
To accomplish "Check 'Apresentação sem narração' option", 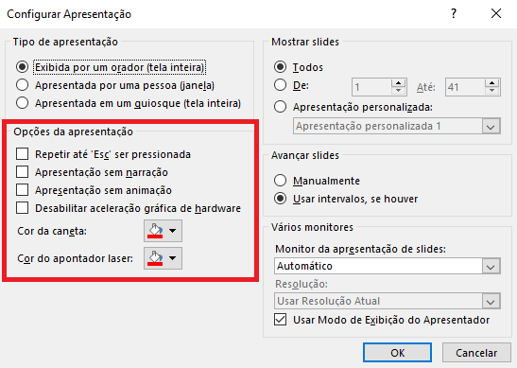I will point(22,172).
